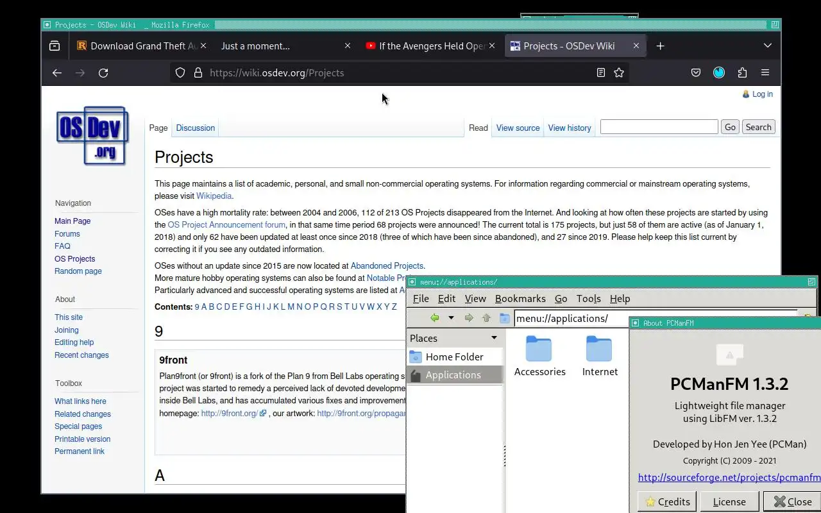Open the View history tab
Screen dimensions: 821x513
(570, 128)
